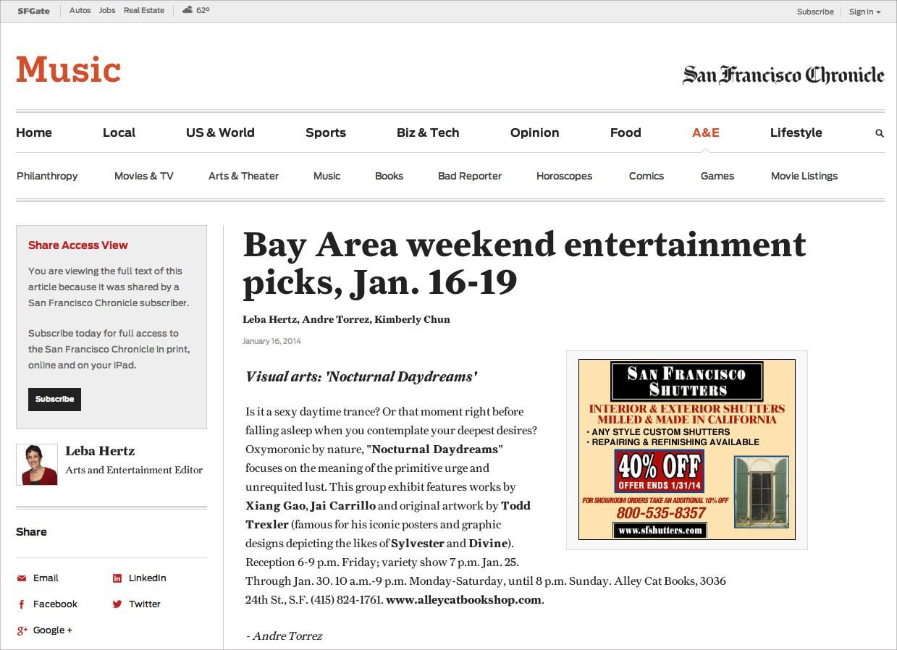Click the authors byline under the headline
Image resolution: width=897 pixels, height=650 pixels.
tap(346, 319)
